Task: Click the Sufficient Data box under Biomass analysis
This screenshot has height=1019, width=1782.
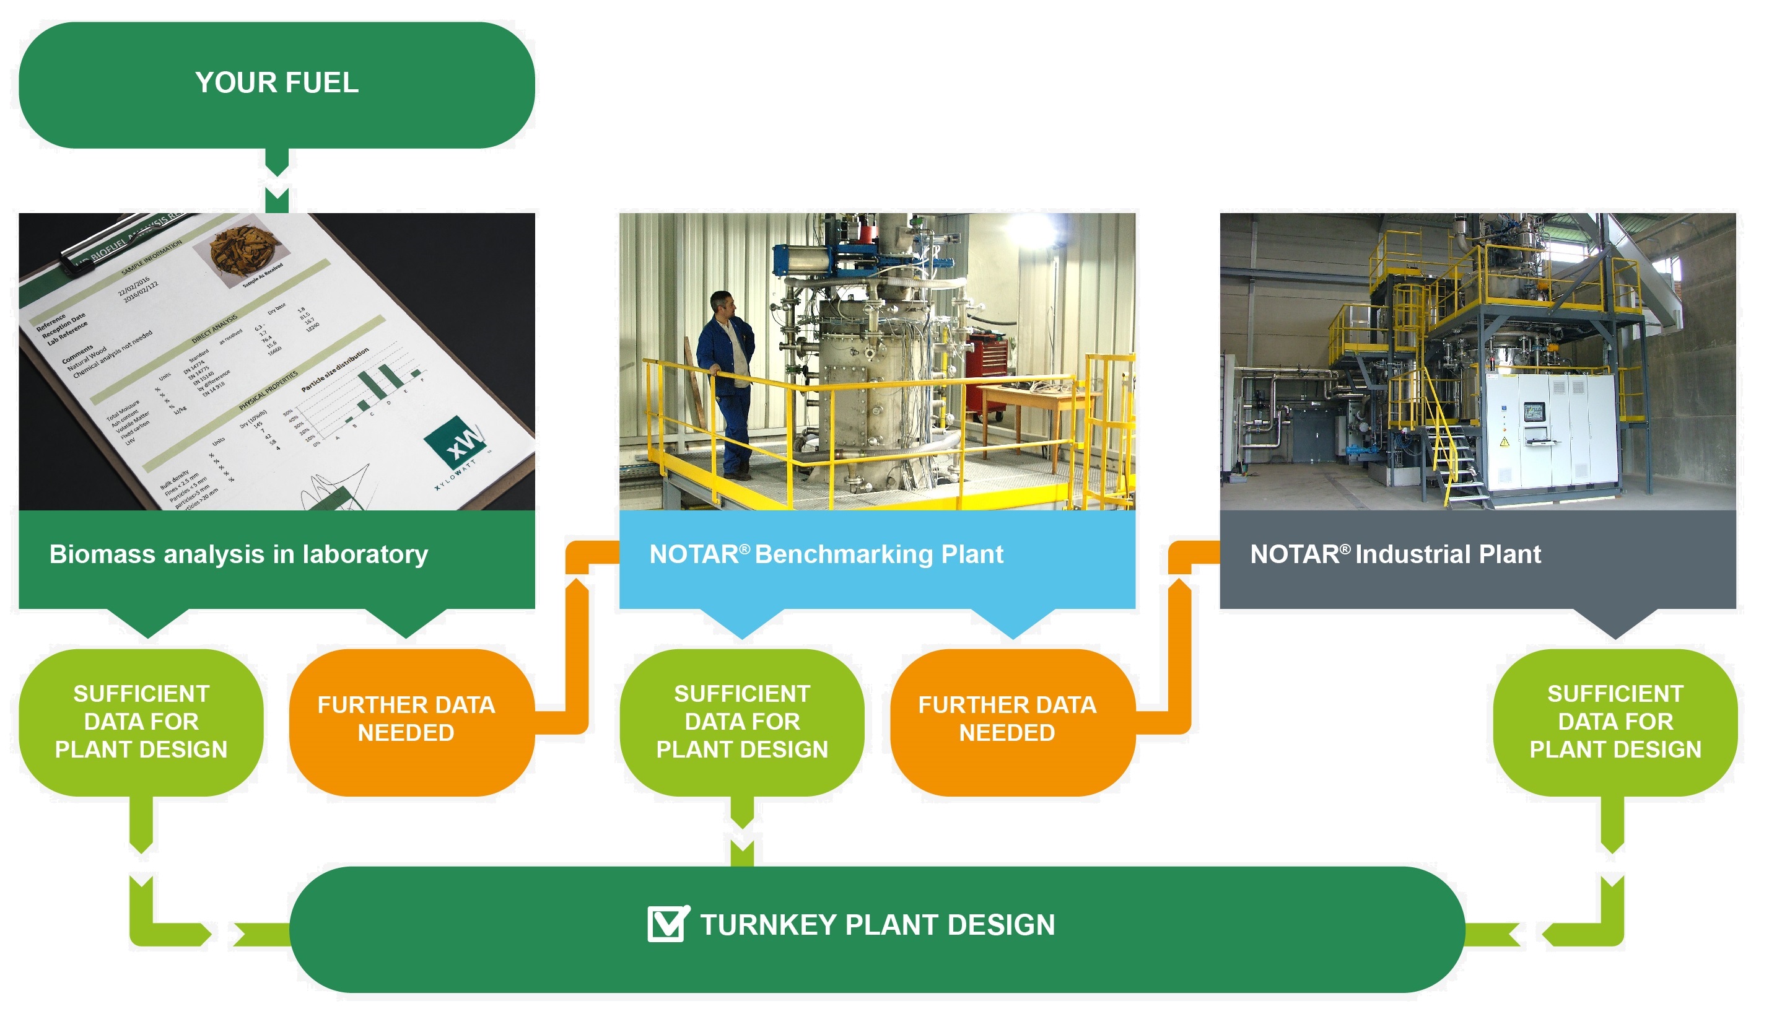Action: pyautogui.click(x=141, y=723)
